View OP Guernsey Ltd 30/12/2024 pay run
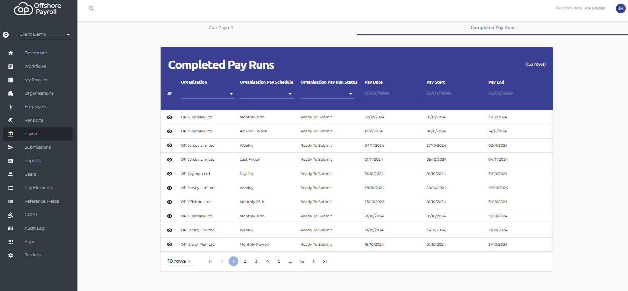 [170, 117]
